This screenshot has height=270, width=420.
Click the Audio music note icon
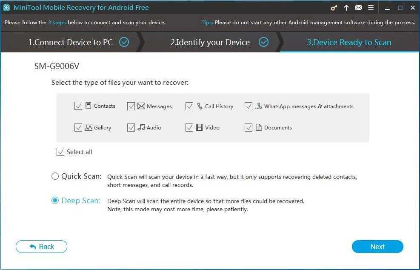[141, 127]
